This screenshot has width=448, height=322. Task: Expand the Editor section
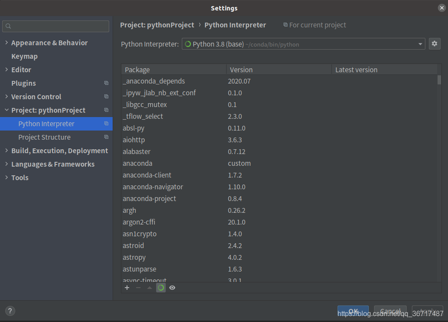(7, 70)
